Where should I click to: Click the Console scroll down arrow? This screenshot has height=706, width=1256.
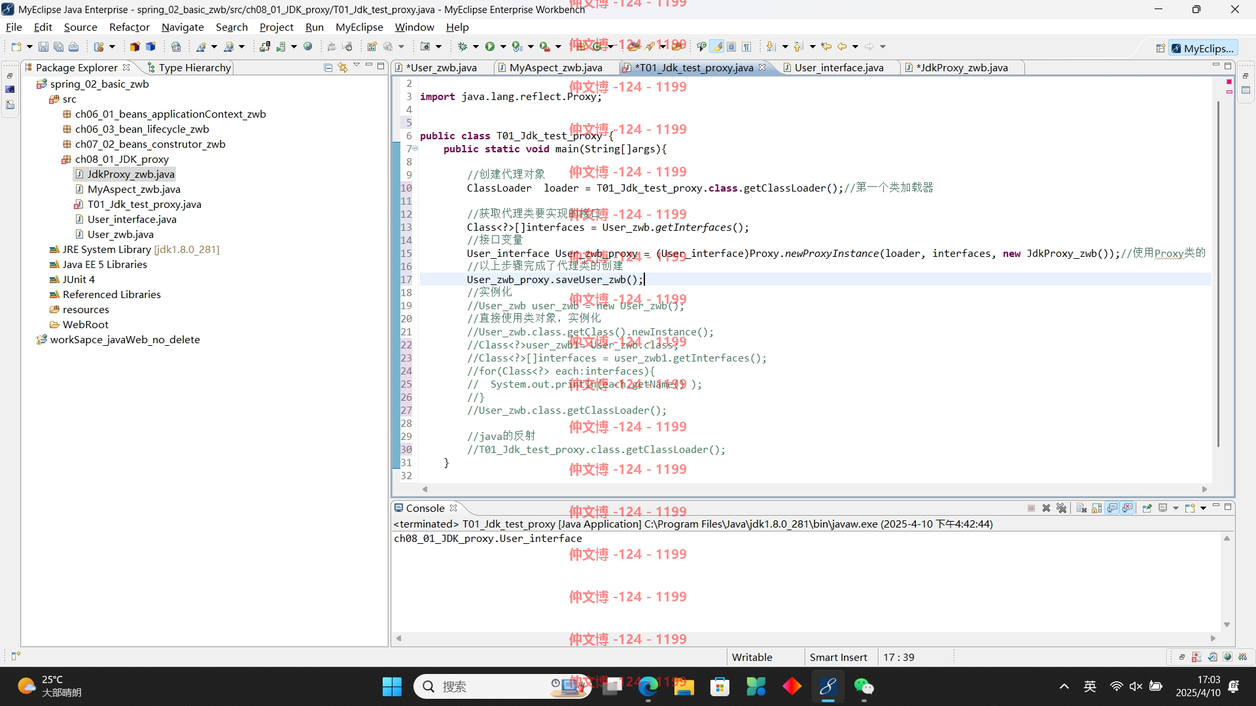[x=1227, y=624]
